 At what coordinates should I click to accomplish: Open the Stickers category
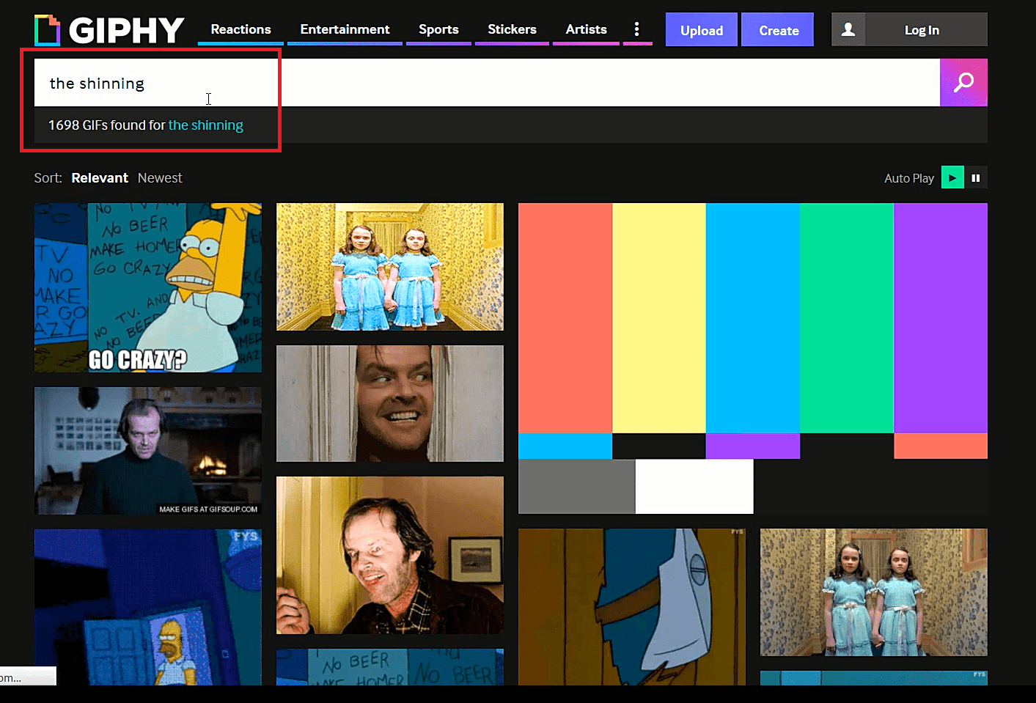tap(512, 29)
